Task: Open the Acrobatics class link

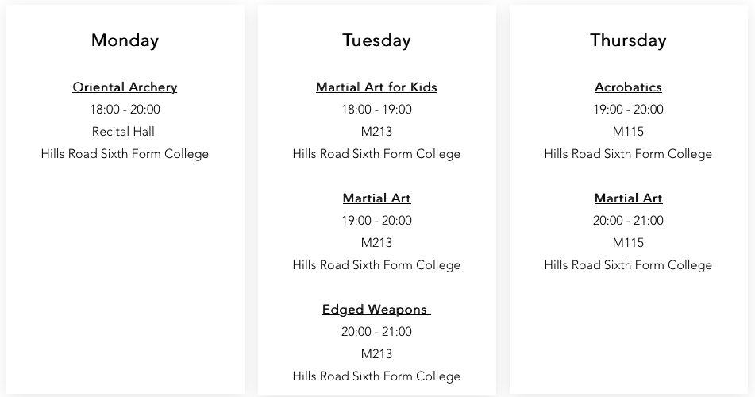Action: 628,87
